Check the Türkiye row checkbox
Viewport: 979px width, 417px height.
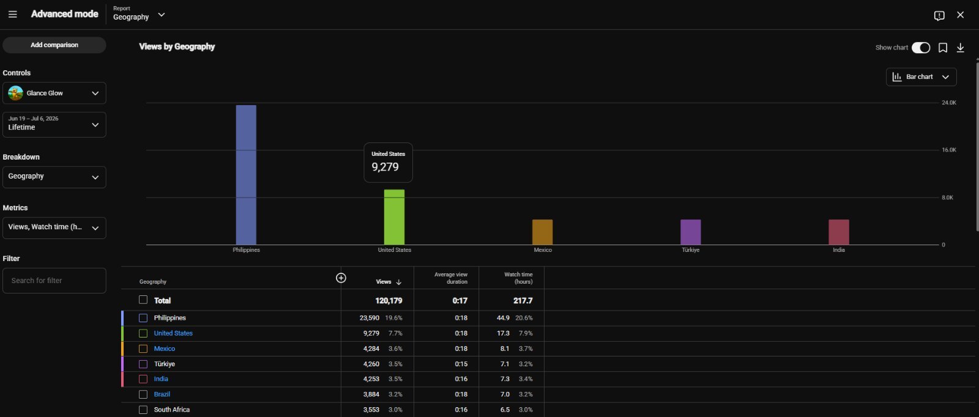pos(143,364)
